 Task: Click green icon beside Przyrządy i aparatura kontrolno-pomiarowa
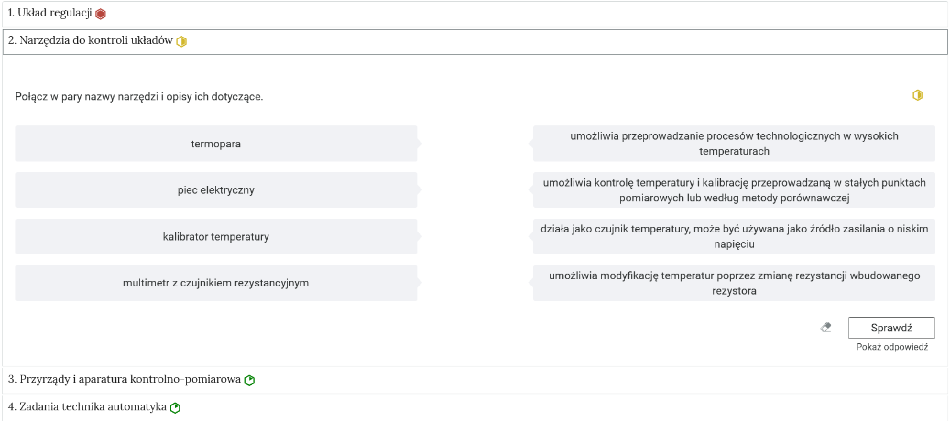[250, 380]
